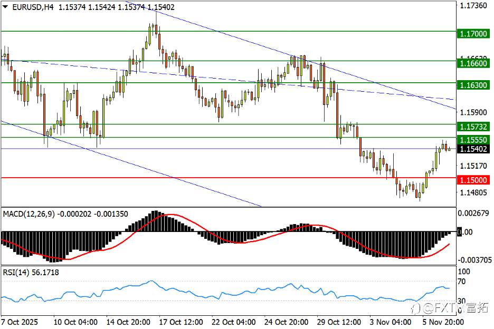
Task: Select the 17 Oct 12:00 time label
Action: [181, 322]
